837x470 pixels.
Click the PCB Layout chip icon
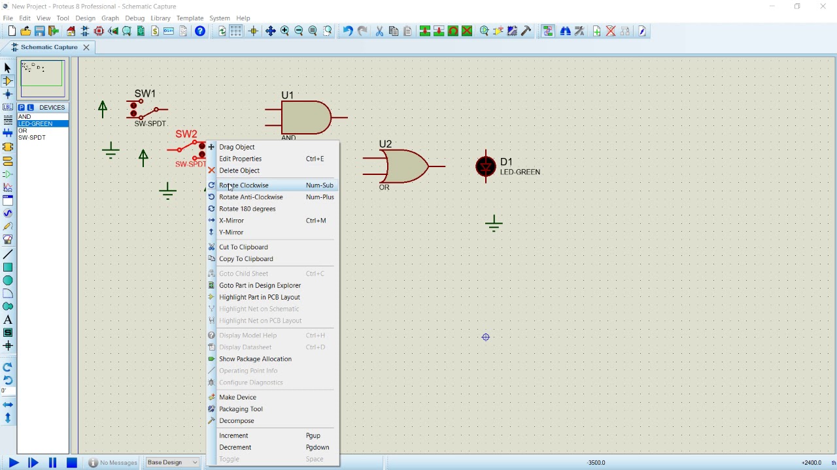[99, 31]
